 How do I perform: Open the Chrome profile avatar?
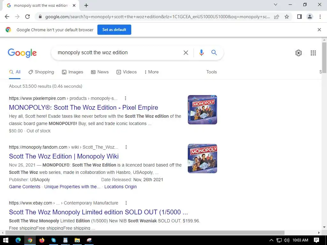tap(310, 17)
